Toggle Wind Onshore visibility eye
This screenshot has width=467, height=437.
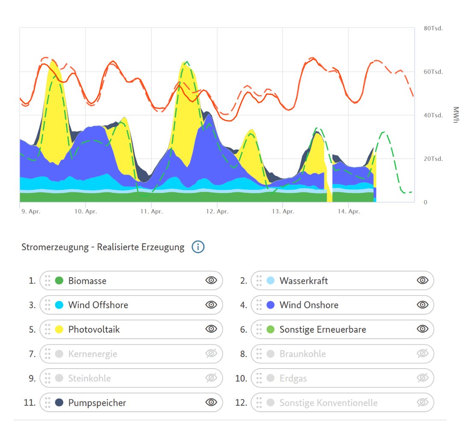(x=423, y=305)
